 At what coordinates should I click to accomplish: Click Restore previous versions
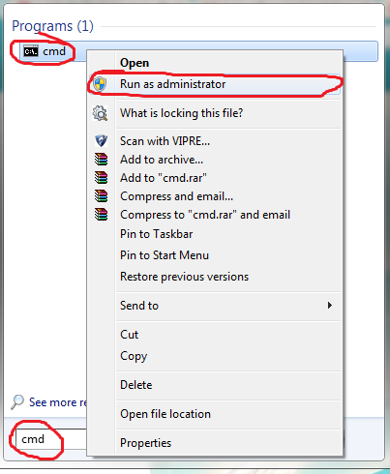point(184,277)
